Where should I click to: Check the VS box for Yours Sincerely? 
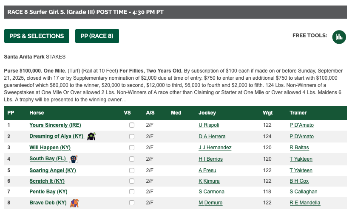(x=132, y=126)
